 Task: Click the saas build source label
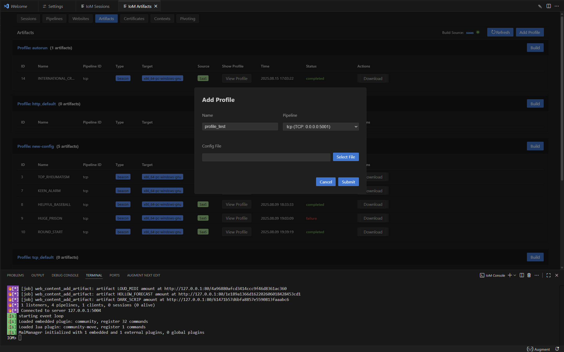coord(470,33)
